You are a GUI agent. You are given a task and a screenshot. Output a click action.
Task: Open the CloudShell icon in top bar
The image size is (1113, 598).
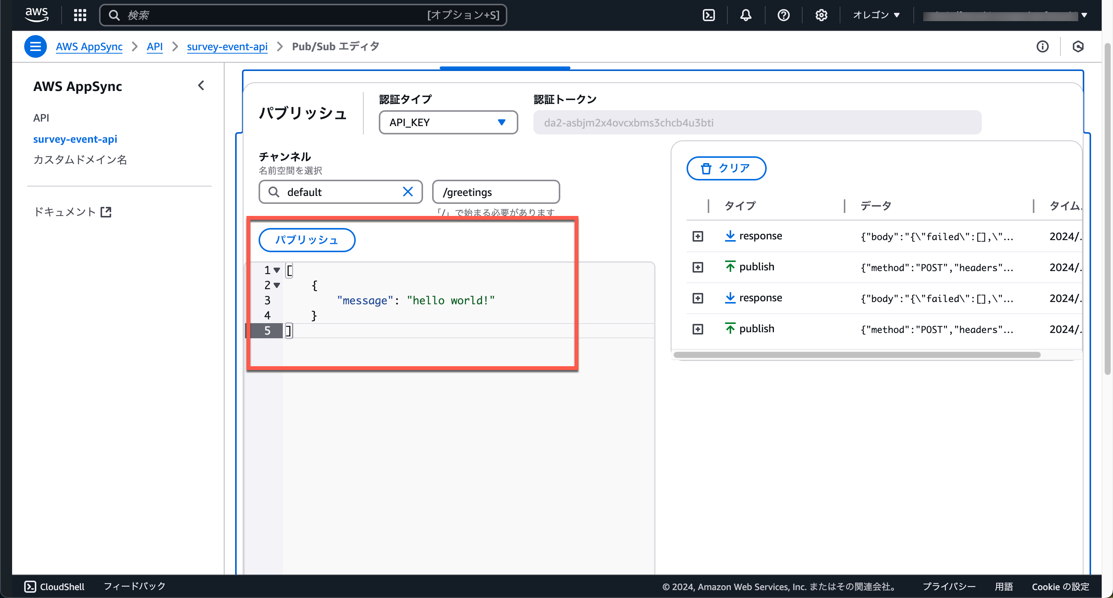[708, 15]
